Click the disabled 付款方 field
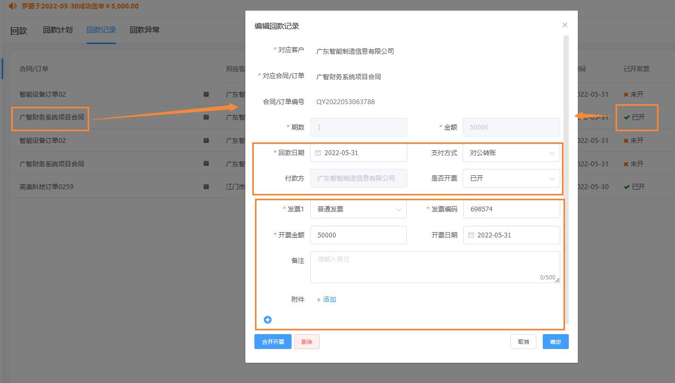The width and height of the screenshot is (675, 383). click(358, 178)
